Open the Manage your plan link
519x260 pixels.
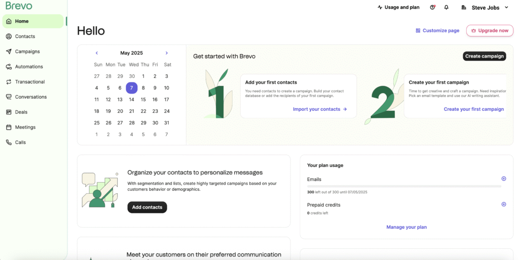tap(406, 227)
